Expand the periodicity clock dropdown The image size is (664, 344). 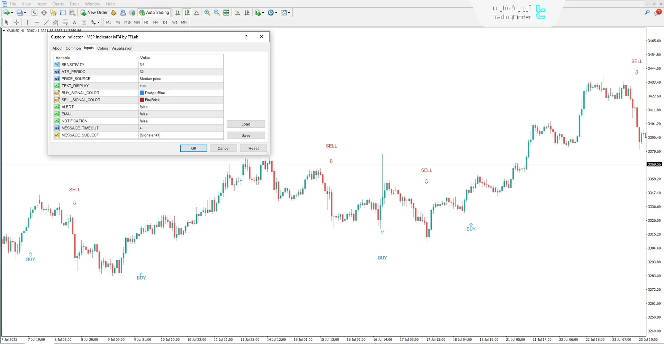tap(276, 13)
